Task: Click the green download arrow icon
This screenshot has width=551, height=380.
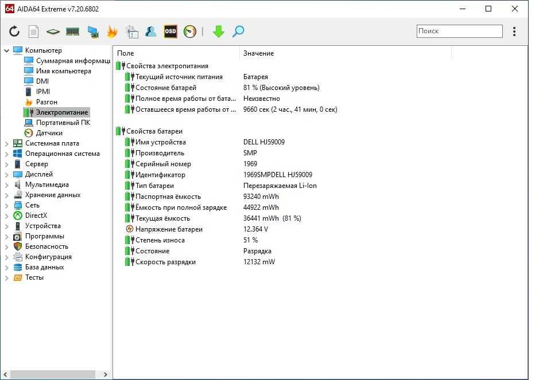Action: coord(219,32)
